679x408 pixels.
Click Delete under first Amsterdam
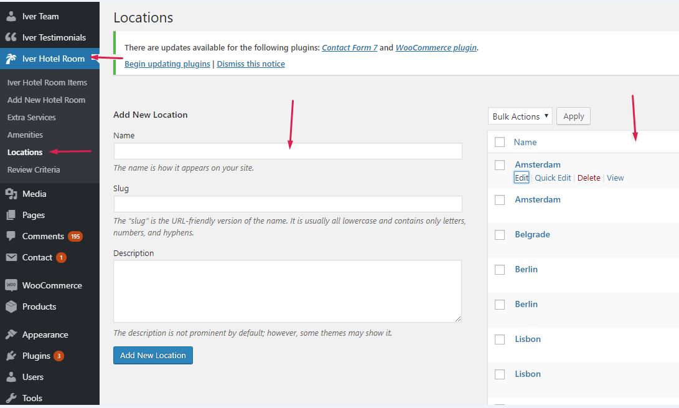589,178
